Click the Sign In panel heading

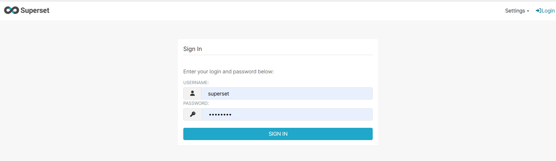coord(193,49)
